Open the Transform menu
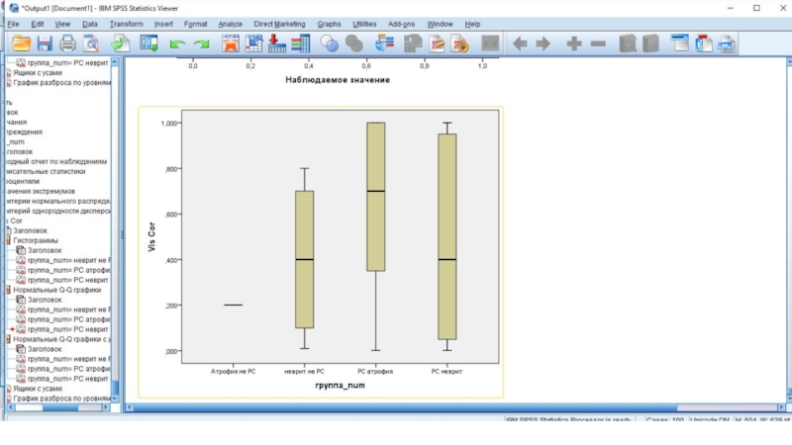 126,23
